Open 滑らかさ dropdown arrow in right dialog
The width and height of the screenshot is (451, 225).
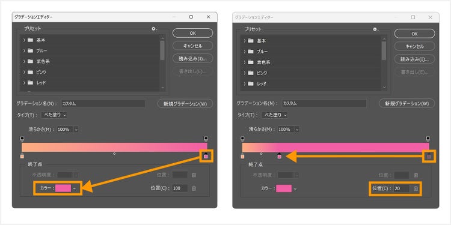[297, 130]
